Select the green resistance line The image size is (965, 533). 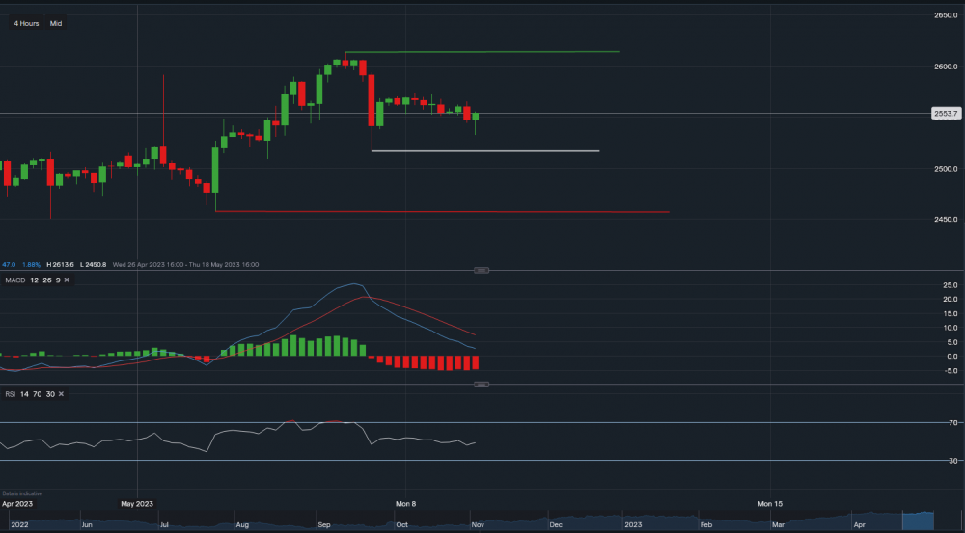click(x=482, y=52)
